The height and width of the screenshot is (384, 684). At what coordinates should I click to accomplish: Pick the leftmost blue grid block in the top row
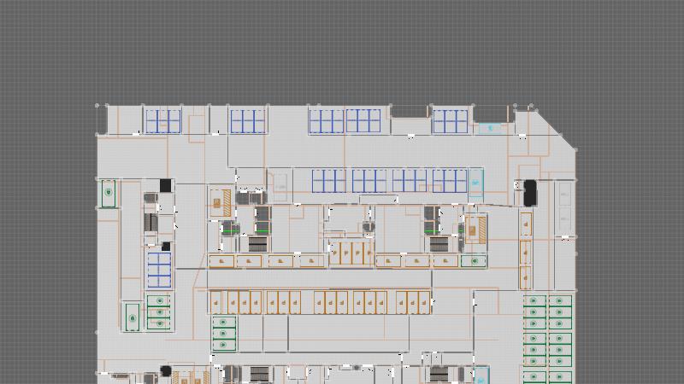162,121
